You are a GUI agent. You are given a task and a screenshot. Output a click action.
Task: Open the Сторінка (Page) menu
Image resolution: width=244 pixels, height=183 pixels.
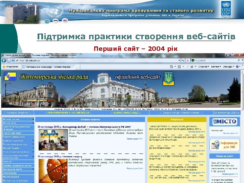point(204,67)
